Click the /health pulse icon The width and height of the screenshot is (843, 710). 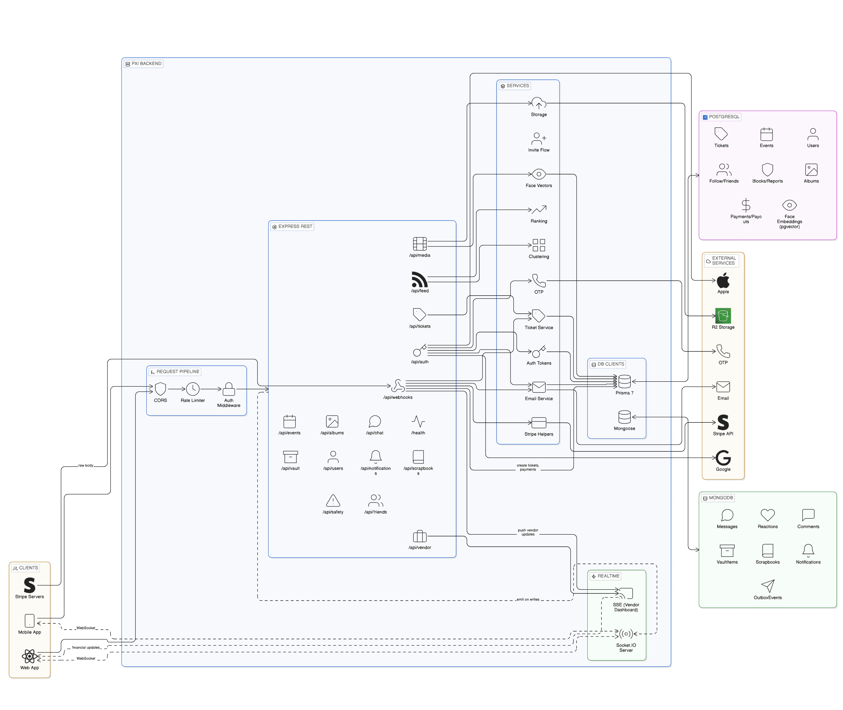418,422
